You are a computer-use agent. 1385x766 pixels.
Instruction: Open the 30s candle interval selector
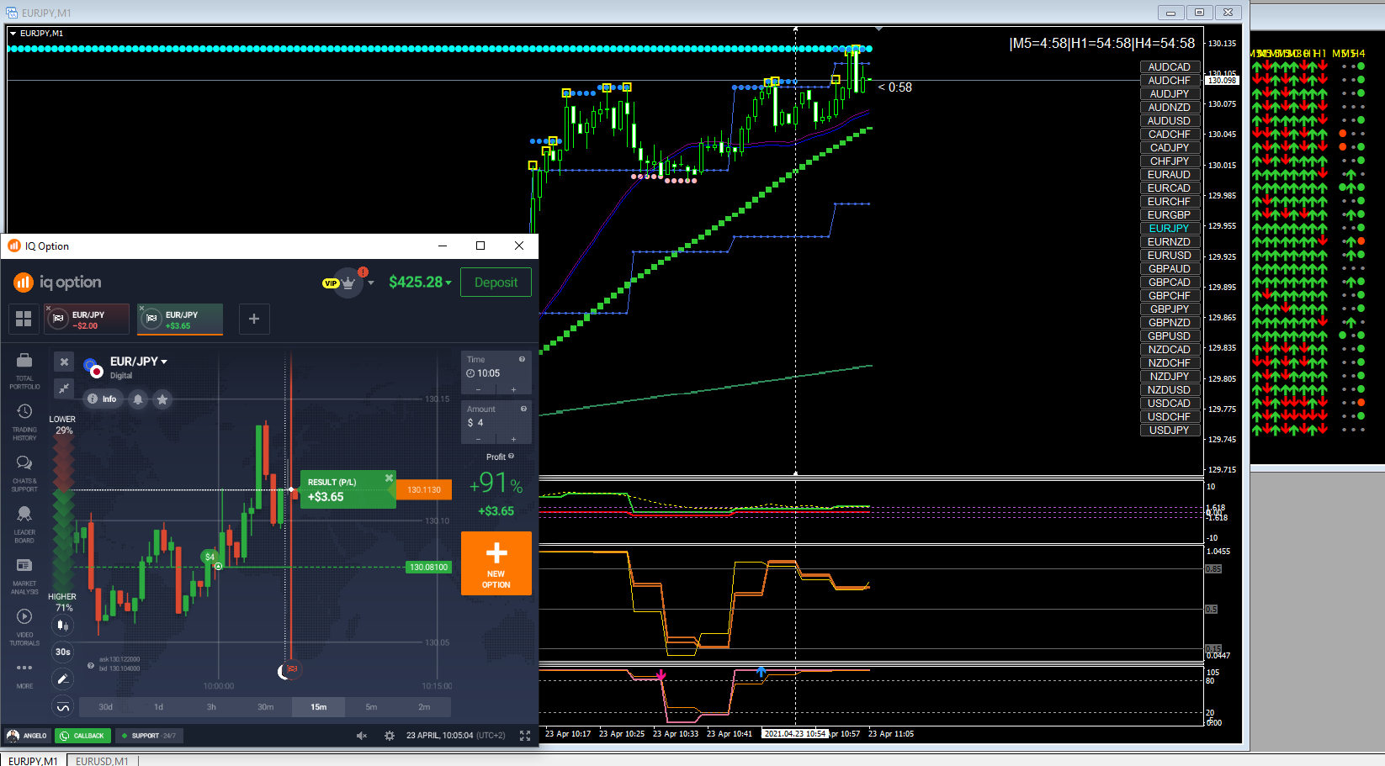[x=62, y=652]
